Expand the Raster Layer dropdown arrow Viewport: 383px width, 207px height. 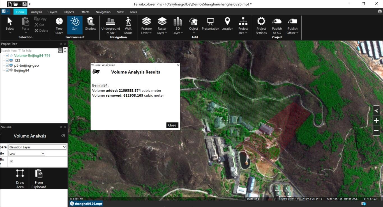[166, 33]
